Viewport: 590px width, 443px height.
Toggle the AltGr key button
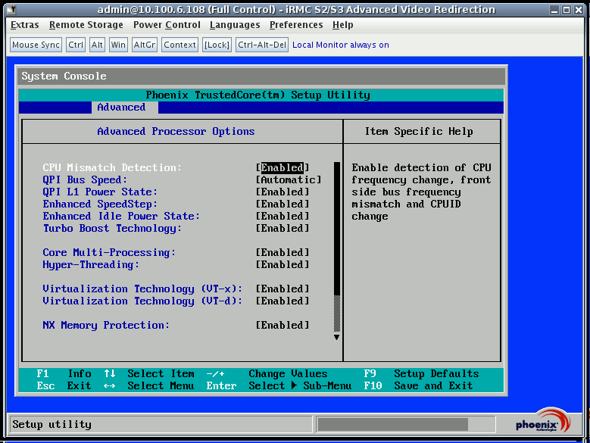[145, 45]
